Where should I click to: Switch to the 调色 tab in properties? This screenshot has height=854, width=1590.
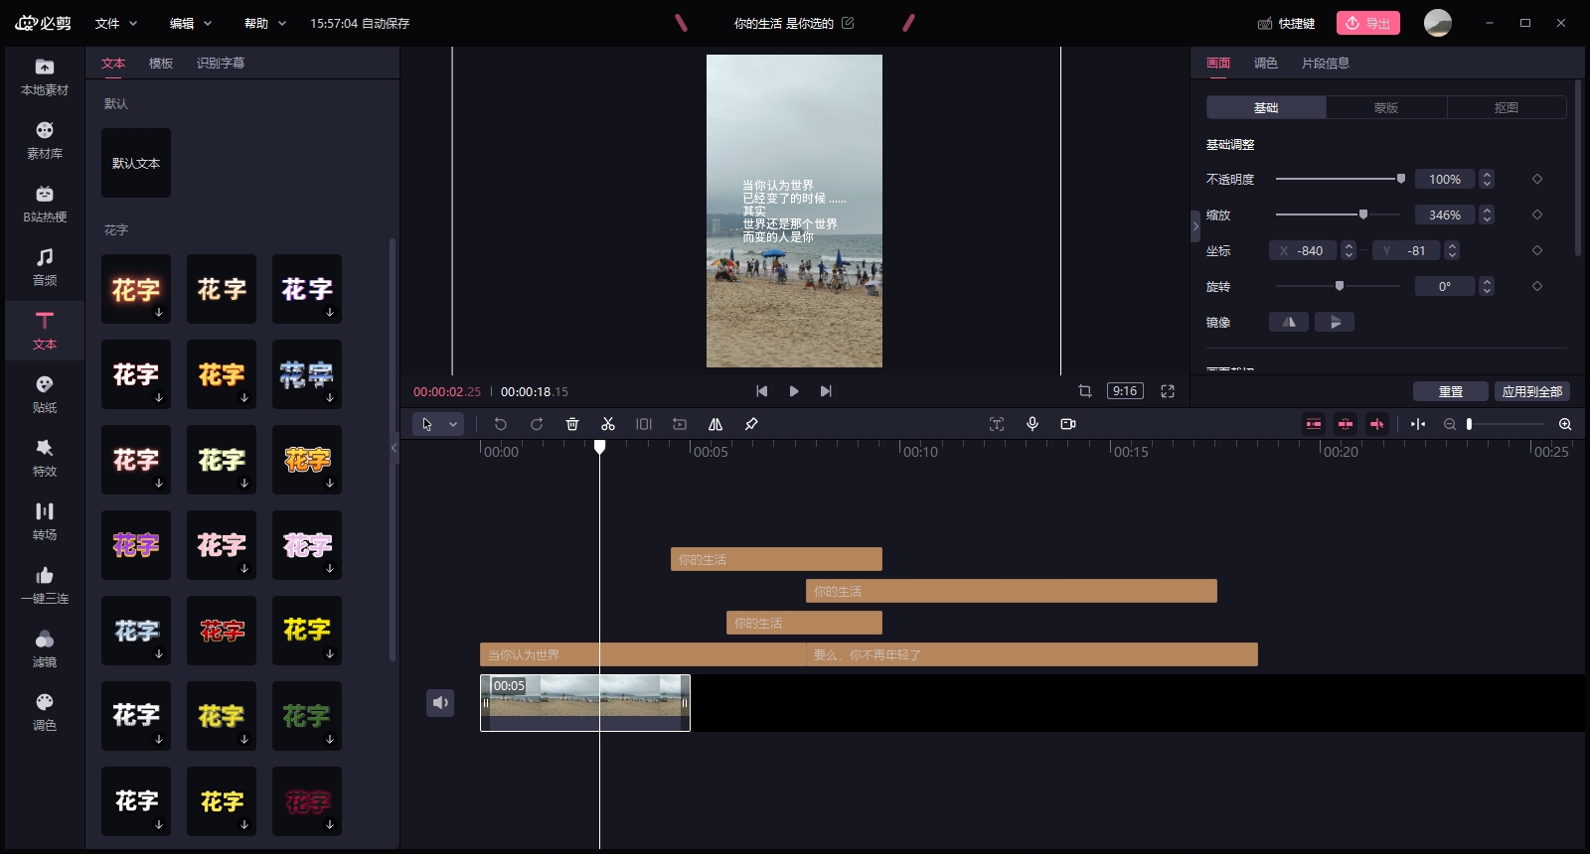[1265, 63]
